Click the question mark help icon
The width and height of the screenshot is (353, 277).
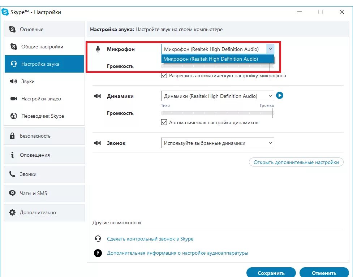pyautogui.click(x=98, y=253)
